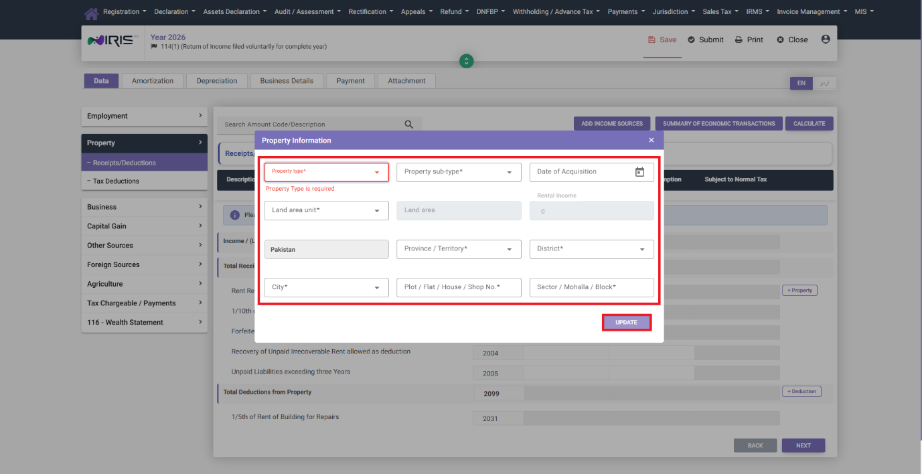
Task: Open the home icon in the top navigation
Action: [91, 12]
